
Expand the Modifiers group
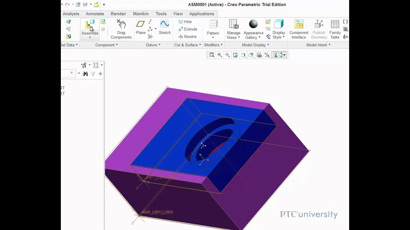pos(214,45)
